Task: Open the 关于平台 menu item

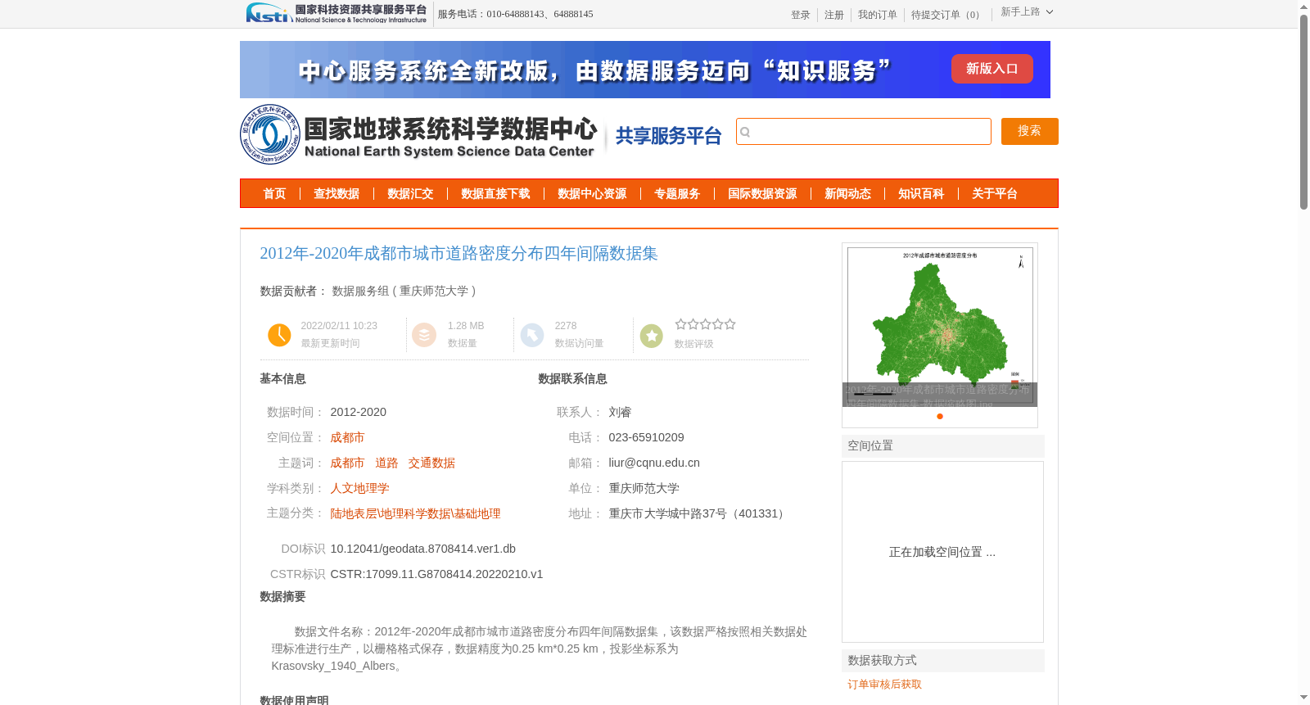Action: tap(995, 194)
